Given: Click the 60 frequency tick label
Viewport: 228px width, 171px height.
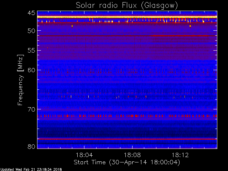Looking at the screenshot, I should point(31,70).
